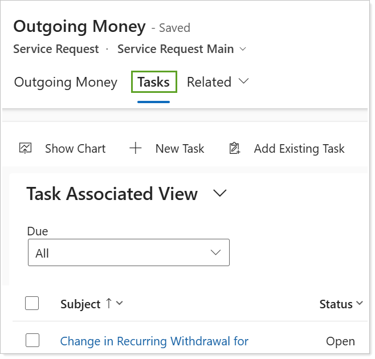The height and width of the screenshot is (359, 375).
Task: Click the Task Associated View title
Action: [x=112, y=194]
